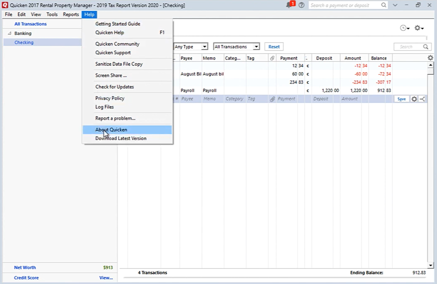Open the title bar chevron dropdown
Screen dimensions: 437x284
(x=395, y=5)
